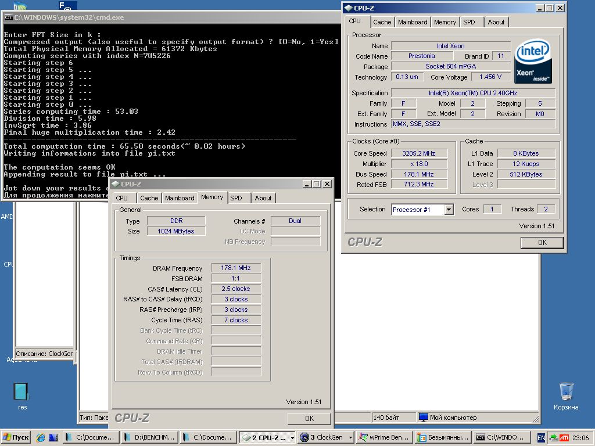Screen dimensions: 595x446
Task: Click the first C:\Docume... taskbar button
Action: click(90, 437)
